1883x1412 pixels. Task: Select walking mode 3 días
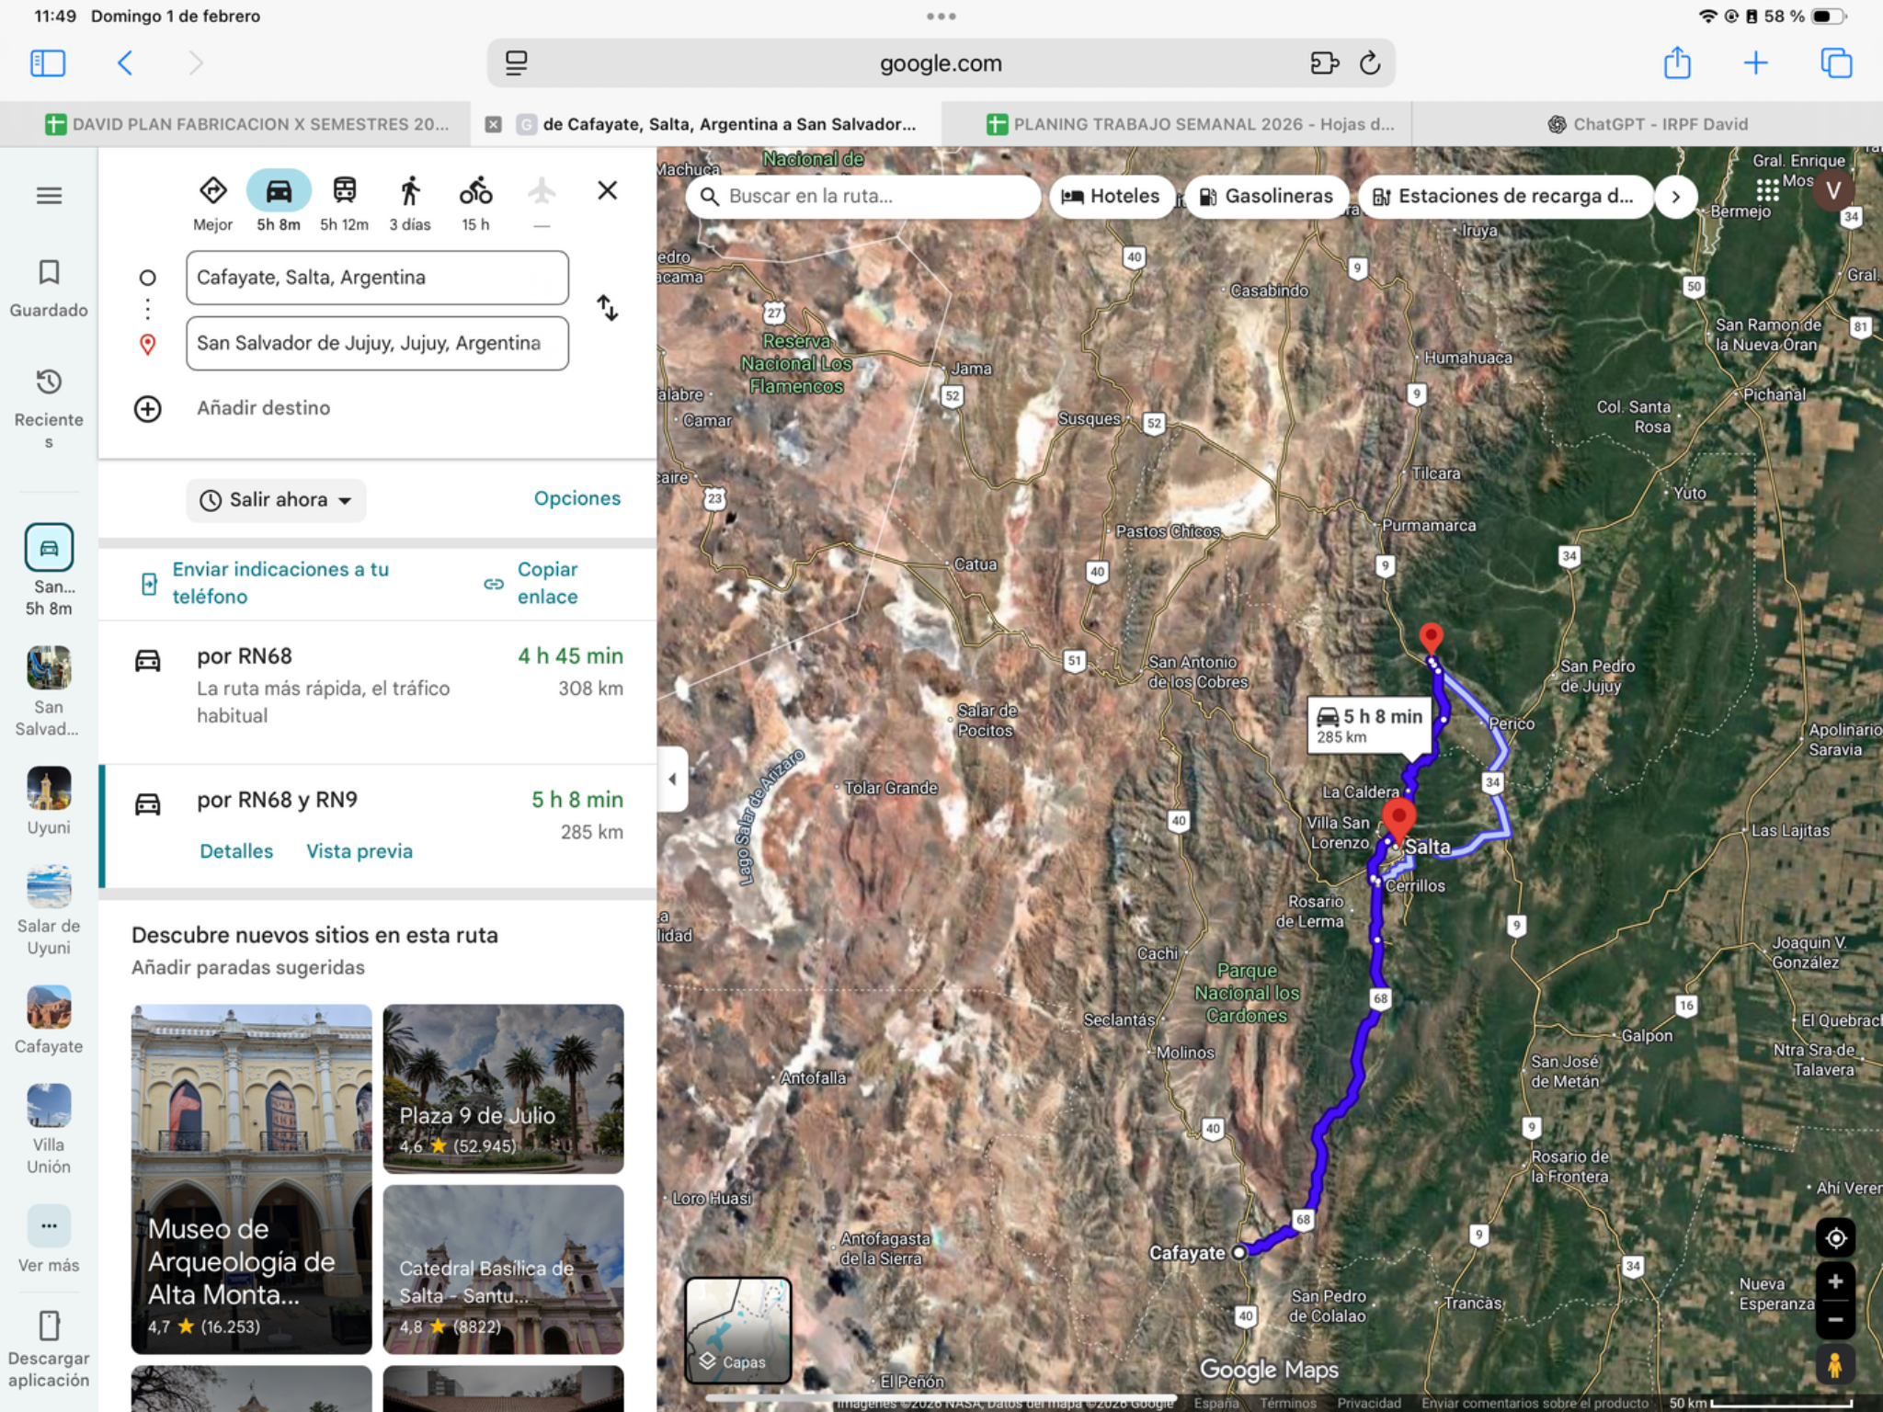coord(410,204)
